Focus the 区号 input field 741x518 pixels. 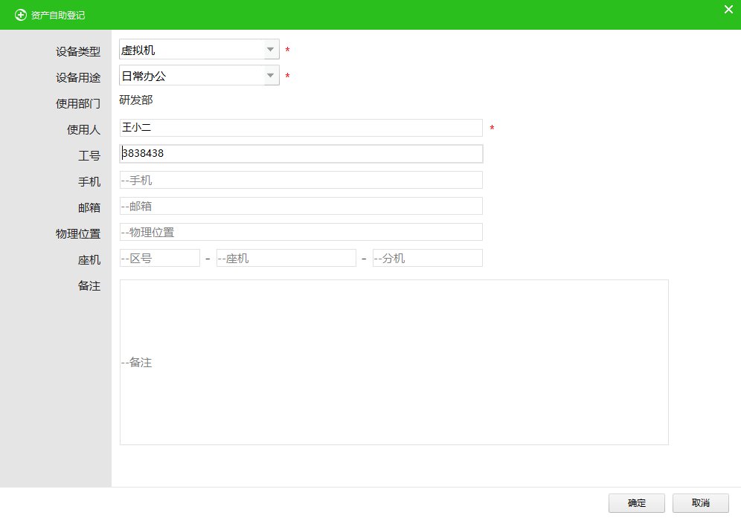pyautogui.click(x=160, y=258)
